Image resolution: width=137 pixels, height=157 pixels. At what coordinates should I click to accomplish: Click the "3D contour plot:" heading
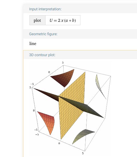click(42, 55)
